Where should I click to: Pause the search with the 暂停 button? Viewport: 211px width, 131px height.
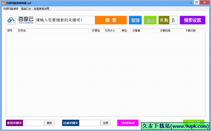coord(135,20)
